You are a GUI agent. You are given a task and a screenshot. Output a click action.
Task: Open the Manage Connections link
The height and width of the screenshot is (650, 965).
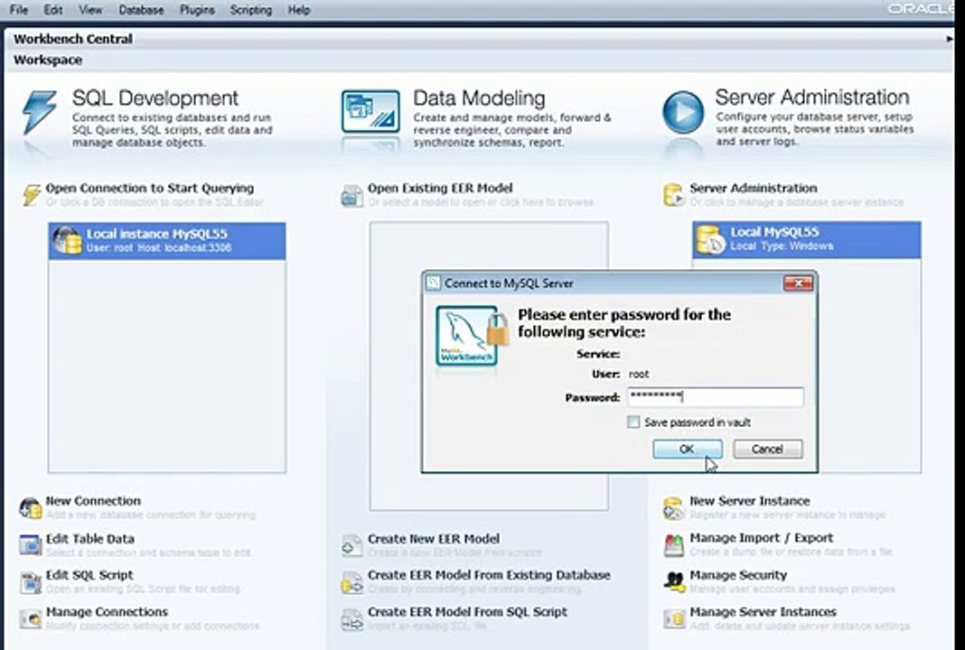(107, 612)
